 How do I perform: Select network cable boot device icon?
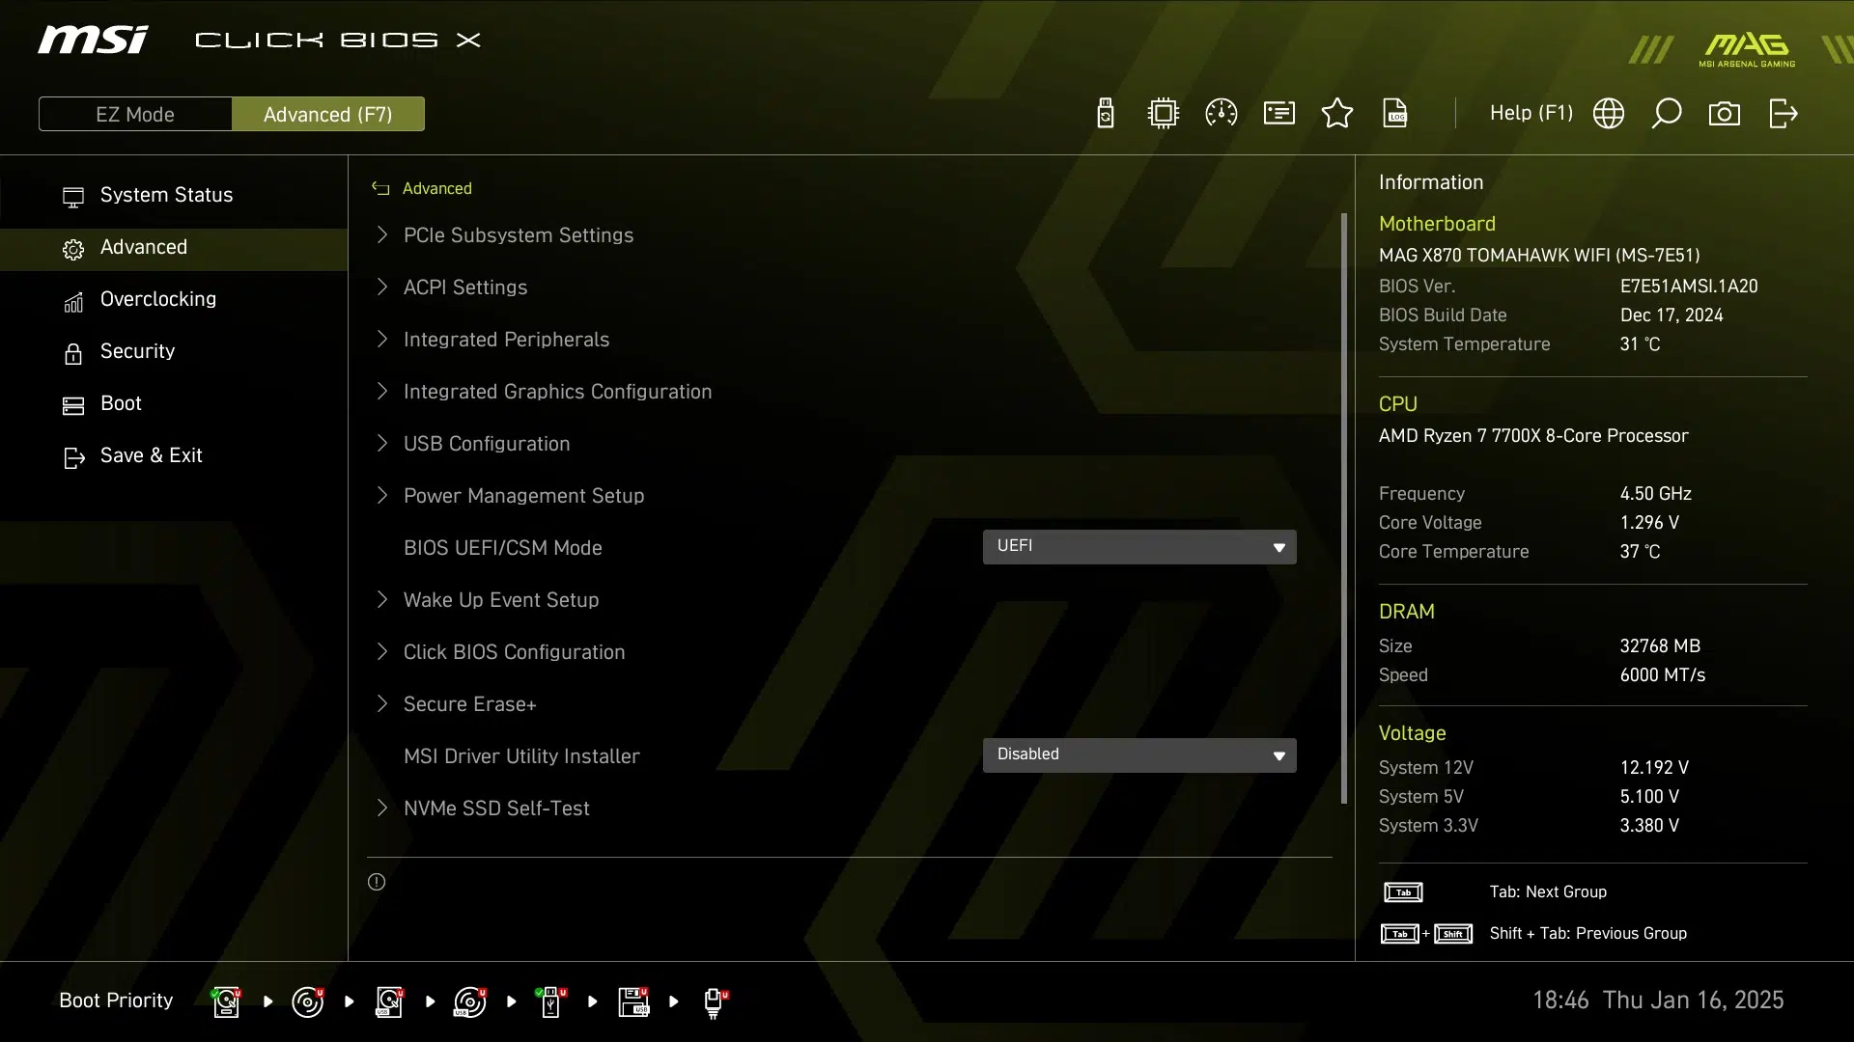tap(715, 1002)
